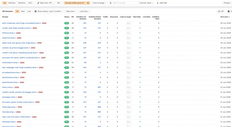
Task: Open ranklinkerpro.shop domain link
Action: pos(10,63)
